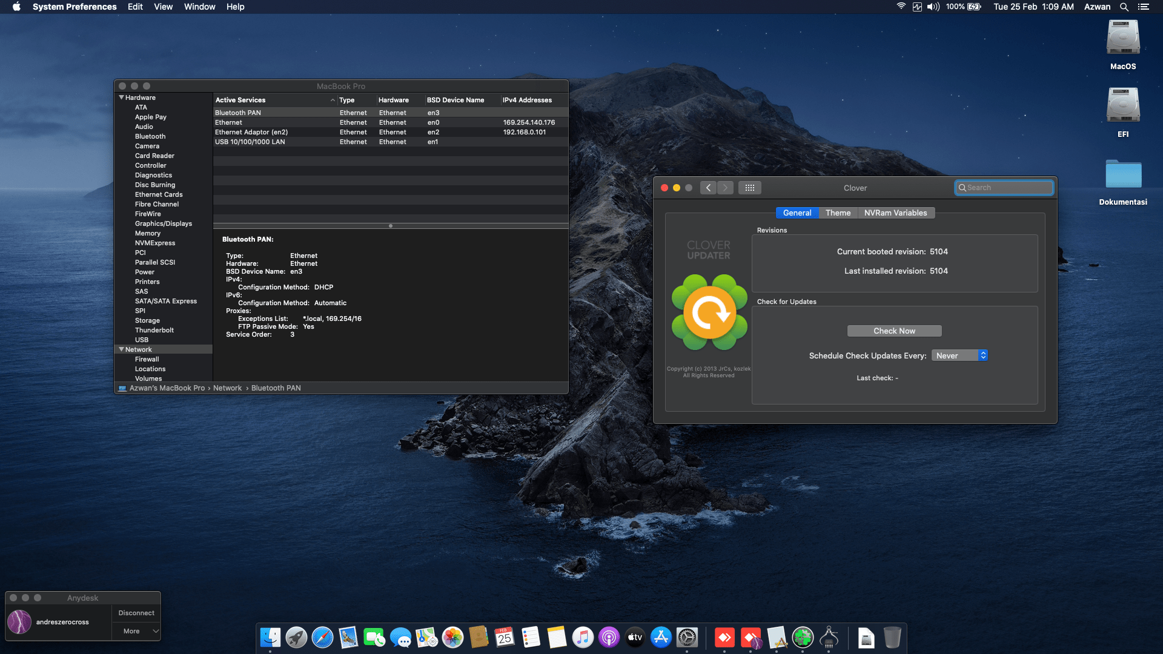Go back in the Clover preferences window
The width and height of the screenshot is (1163, 654).
(708, 188)
